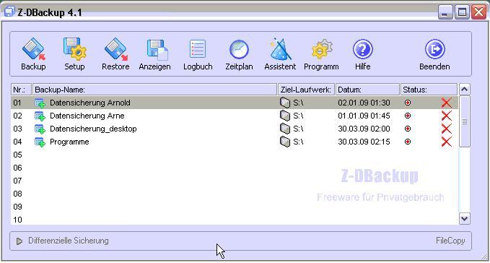The image size is (490, 263).
Task: Click Beenden to exit program
Action: pyautogui.click(x=434, y=53)
